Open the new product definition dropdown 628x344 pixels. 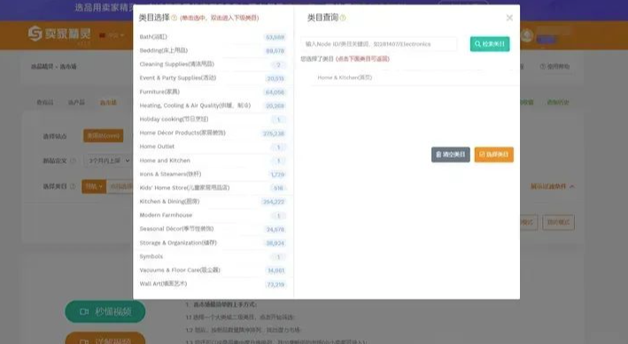(108, 160)
